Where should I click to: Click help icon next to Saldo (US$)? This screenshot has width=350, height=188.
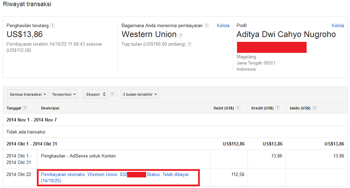[x=314, y=108]
